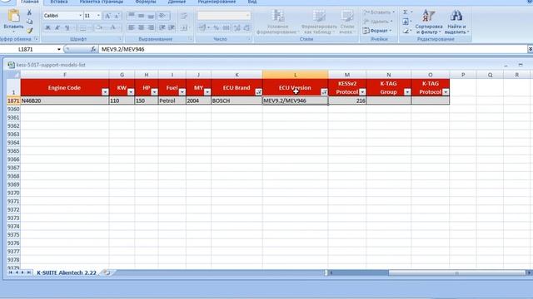533x299 pixels.
Task: Open Стили ячеек cell styles
Action: pos(346,22)
